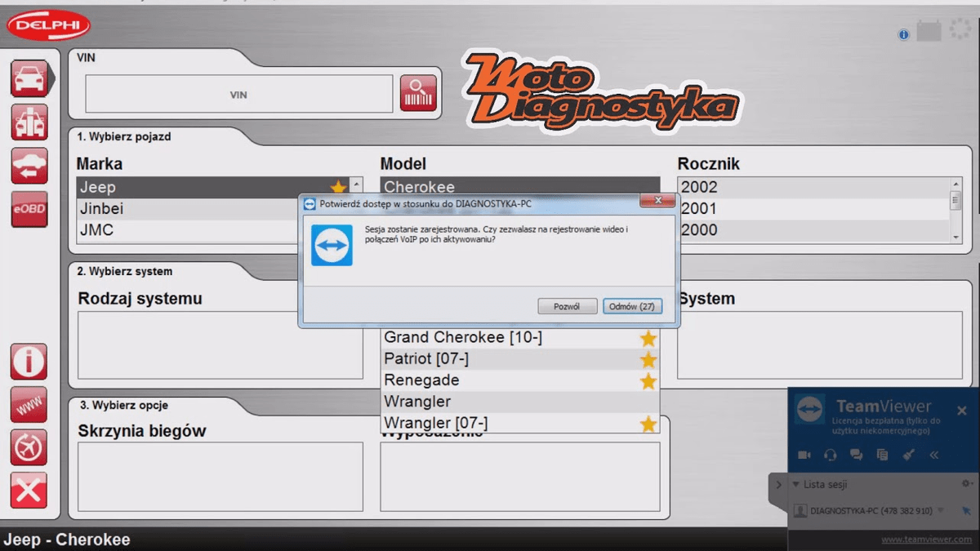This screenshot has height=551, width=980.
Task: Click the Skrzynia biegów list box
Action: [220, 477]
